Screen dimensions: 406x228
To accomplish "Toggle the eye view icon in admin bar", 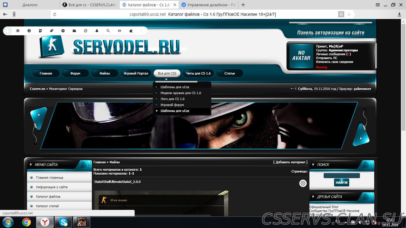I will (120, 31).
